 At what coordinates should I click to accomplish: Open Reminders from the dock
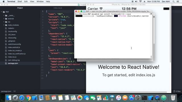tap(67, 98)
